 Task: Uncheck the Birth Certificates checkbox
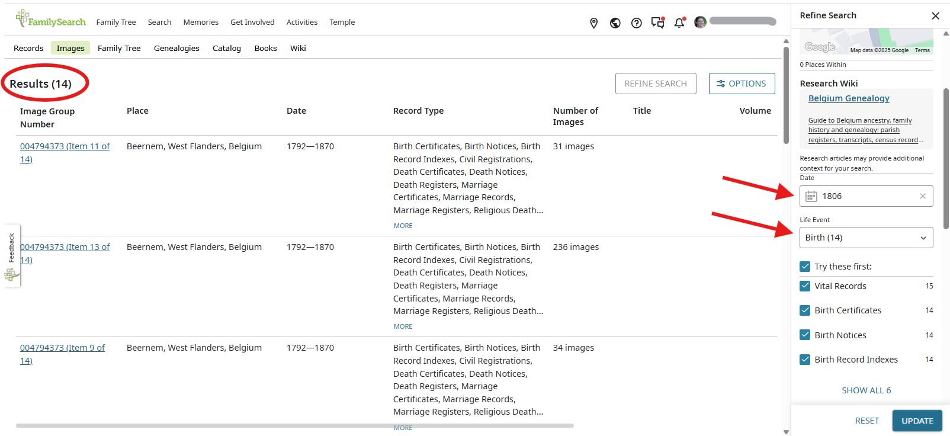(x=805, y=310)
